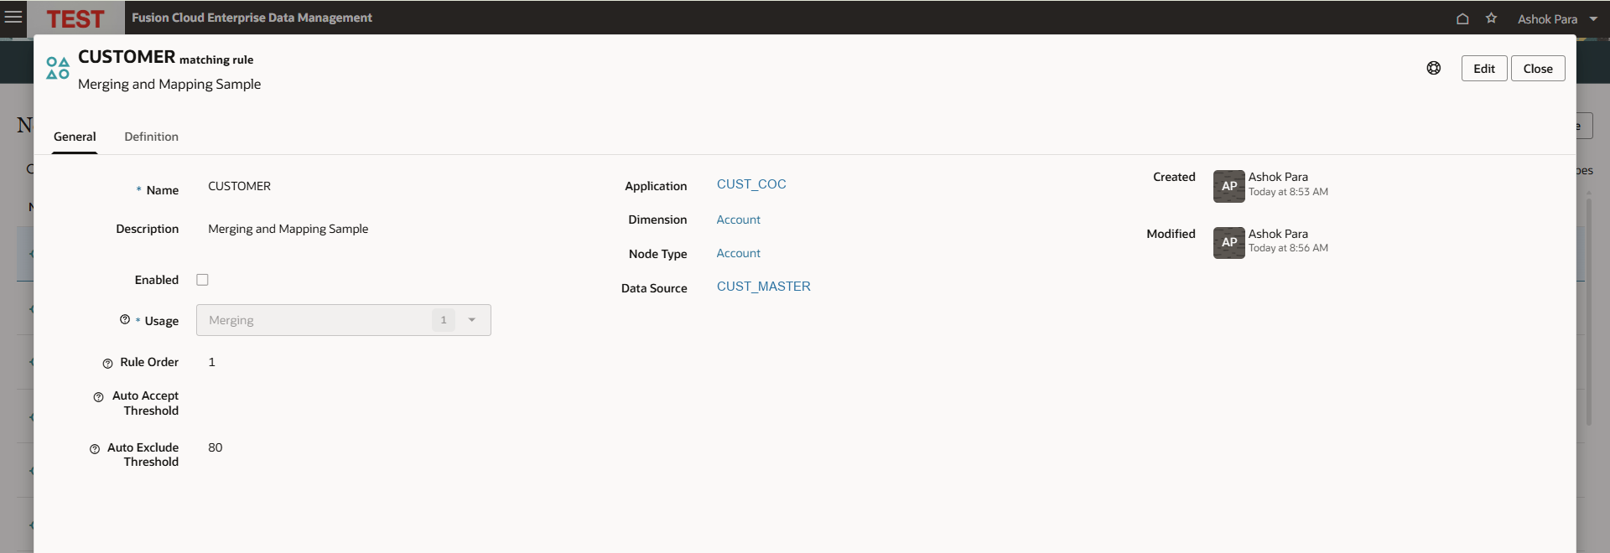Open help via lifebuoy icon
1610x553 pixels.
pos(1434,68)
